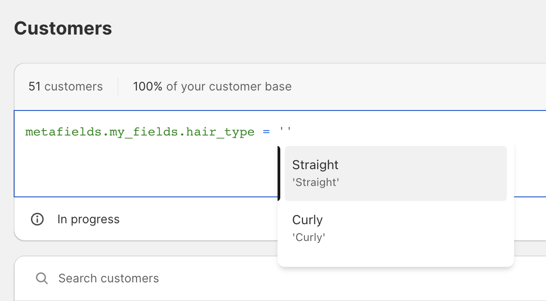Click divider between customer count and percentage
The height and width of the screenshot is (301, 546).
118,86
